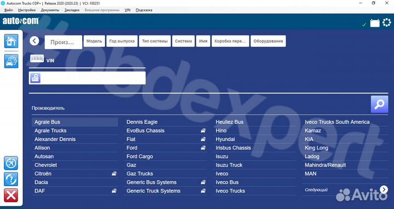Select the Произ... tab
This screenshot has width=394, height=209.
tap(63, 42)
